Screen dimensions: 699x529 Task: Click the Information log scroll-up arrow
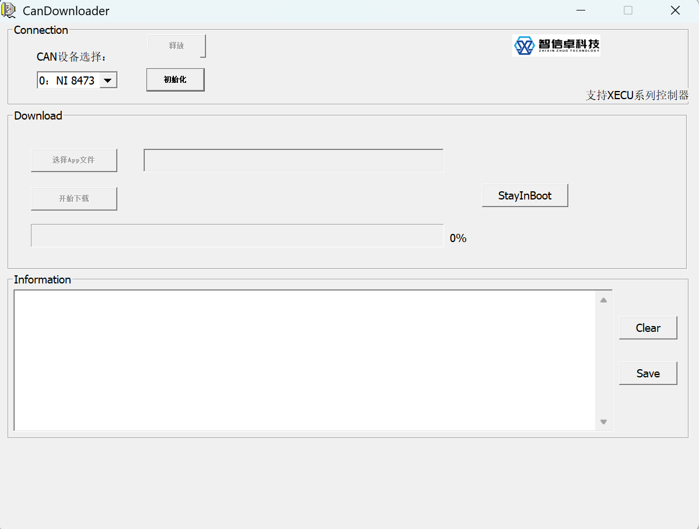click(x=603, y=300)
